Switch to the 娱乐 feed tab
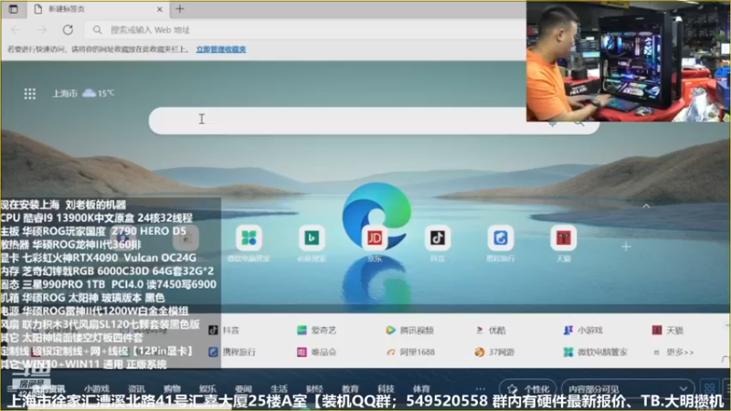Screen dimensions: 731x411 click(207, 389)
